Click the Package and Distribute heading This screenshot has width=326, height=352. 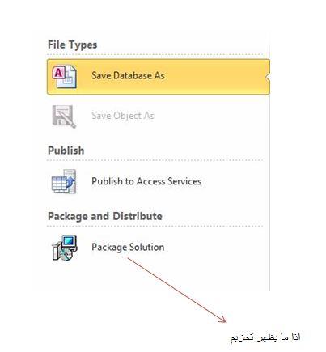[105, 216]
